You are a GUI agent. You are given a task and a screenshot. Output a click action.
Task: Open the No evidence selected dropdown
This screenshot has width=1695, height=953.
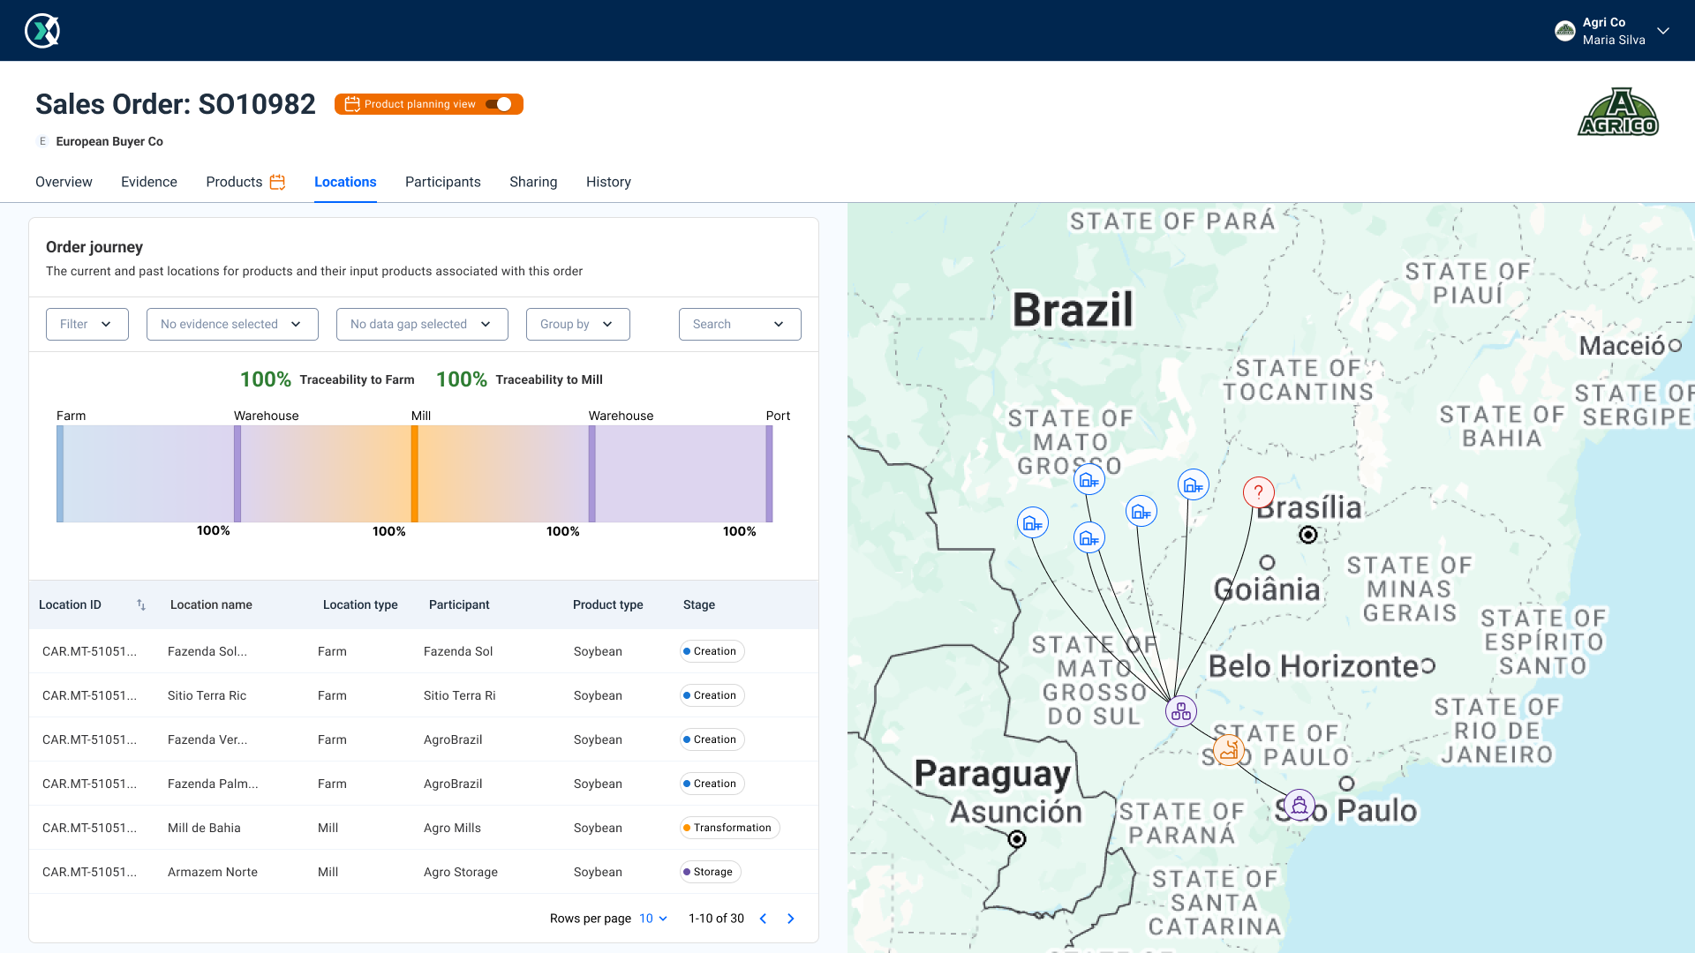tap(232, 324)
